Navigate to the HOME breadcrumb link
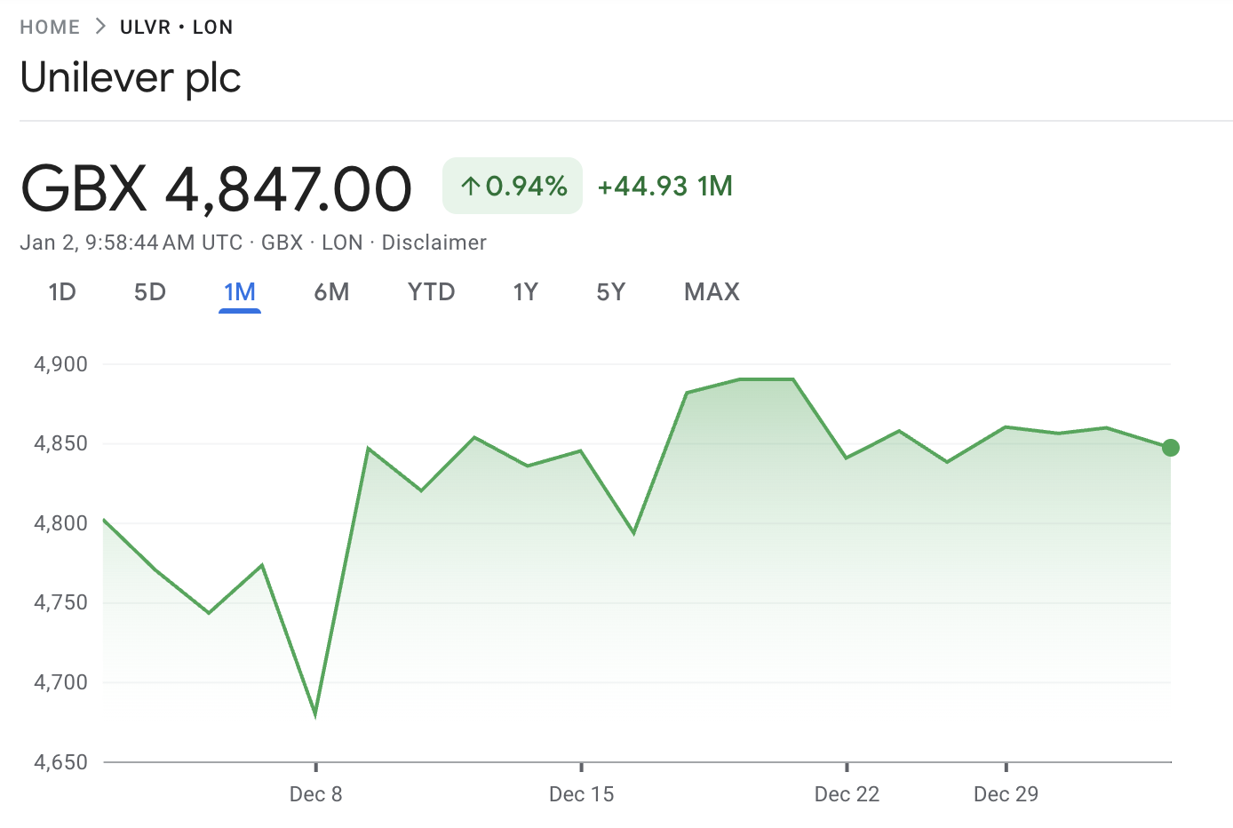This screenshot has width=1233, height=828. 49,27
